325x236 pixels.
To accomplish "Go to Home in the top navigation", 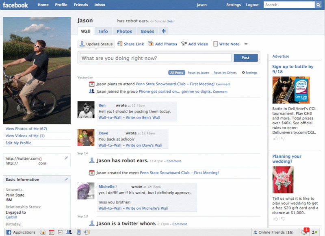I will [x=43, y=5].
